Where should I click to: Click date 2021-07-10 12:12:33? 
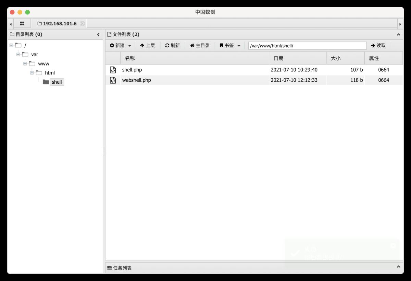(x=294, y=80)
